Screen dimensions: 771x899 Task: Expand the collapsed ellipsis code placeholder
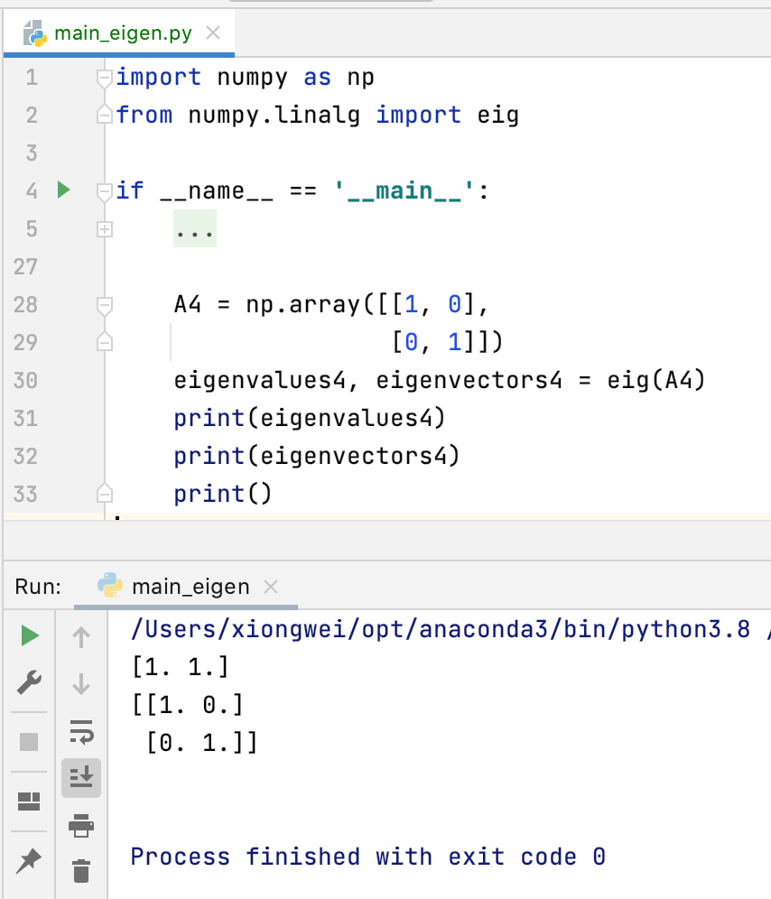(x=195, y=228)
